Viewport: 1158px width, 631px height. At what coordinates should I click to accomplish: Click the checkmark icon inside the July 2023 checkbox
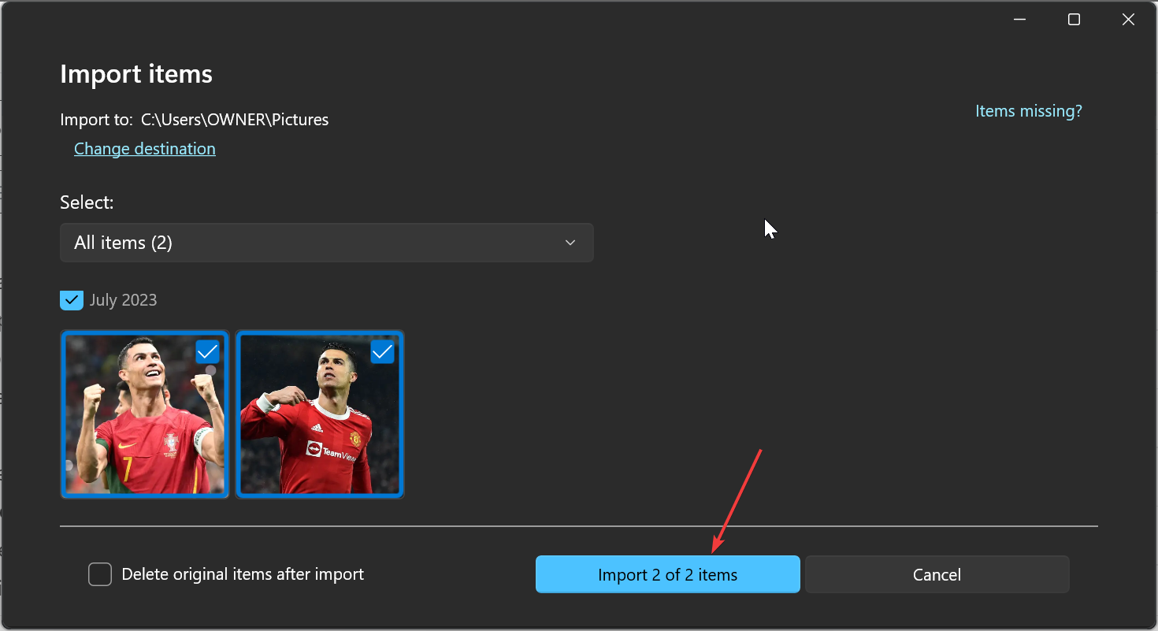71,300
